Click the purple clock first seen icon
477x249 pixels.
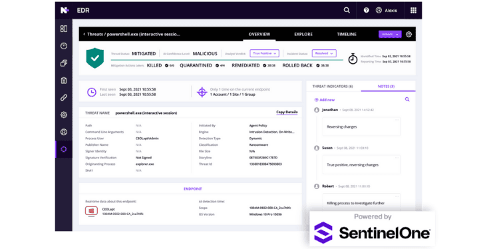click(x=92, y=92)
